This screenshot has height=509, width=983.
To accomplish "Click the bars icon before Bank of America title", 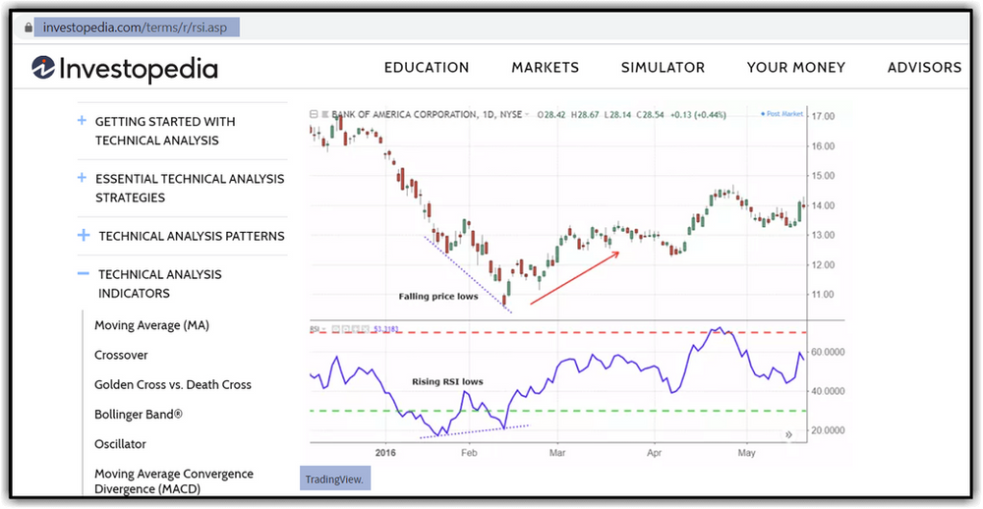I will (325, 115).
